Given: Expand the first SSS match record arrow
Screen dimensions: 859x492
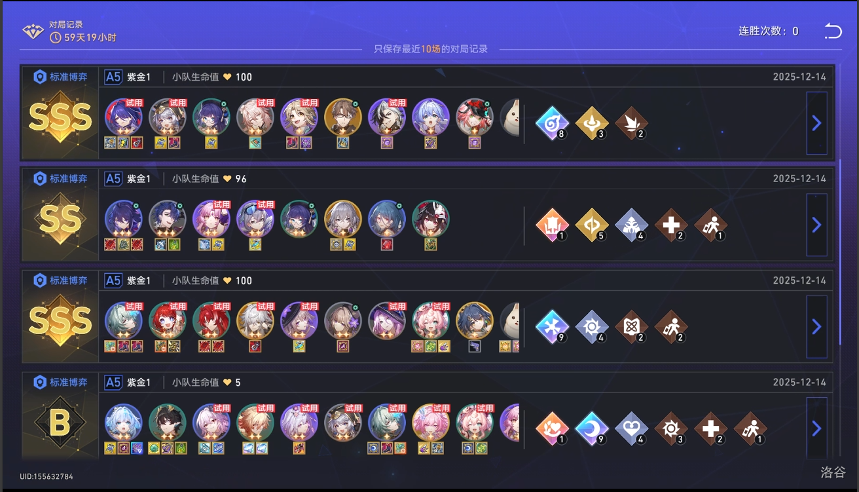Looking at the screenshot, I should (816, 123).
